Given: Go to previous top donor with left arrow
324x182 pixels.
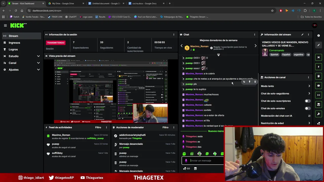Looking at the screenshot, I should point(181,46).
